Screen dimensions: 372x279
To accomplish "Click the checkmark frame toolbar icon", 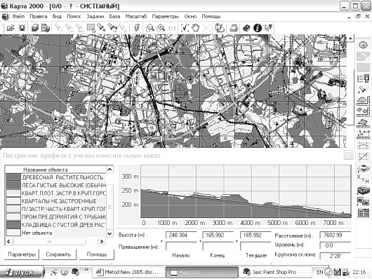I will pos(185,28).
